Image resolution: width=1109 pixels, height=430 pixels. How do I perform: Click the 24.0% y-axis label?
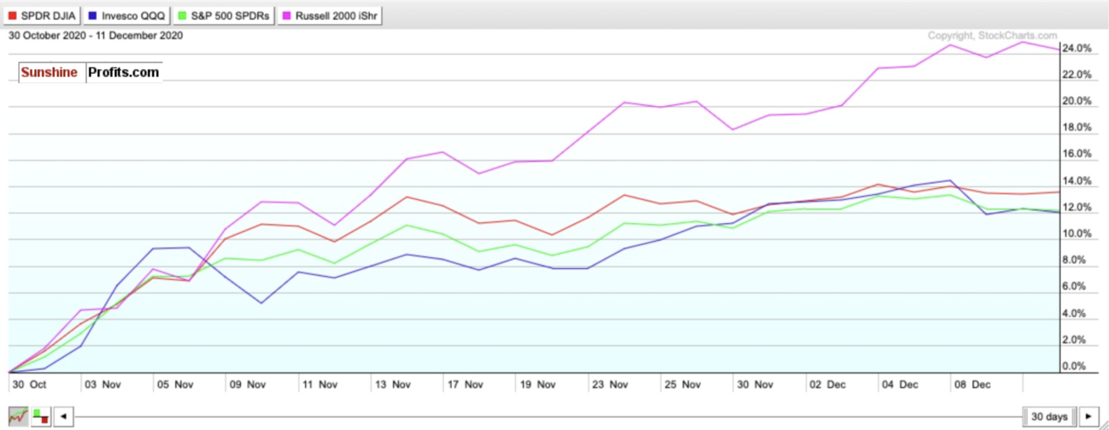1077,48
